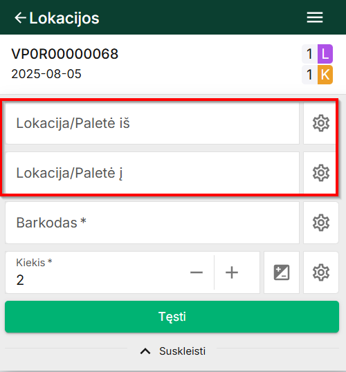Click the Lokacijos header title
This screenshot has width=346, height=372.
coord(64,18)
